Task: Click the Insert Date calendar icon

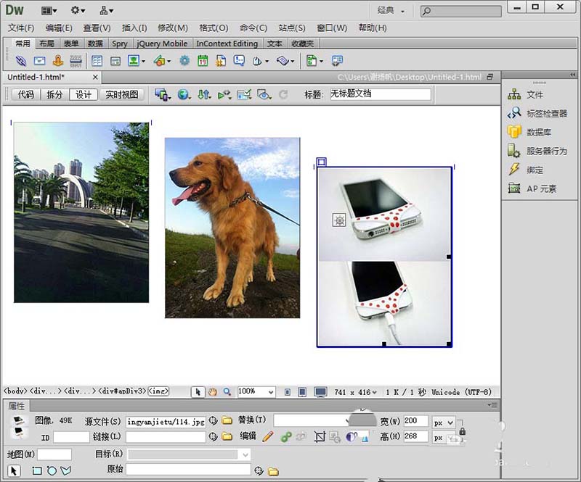Action: point(203,61)
